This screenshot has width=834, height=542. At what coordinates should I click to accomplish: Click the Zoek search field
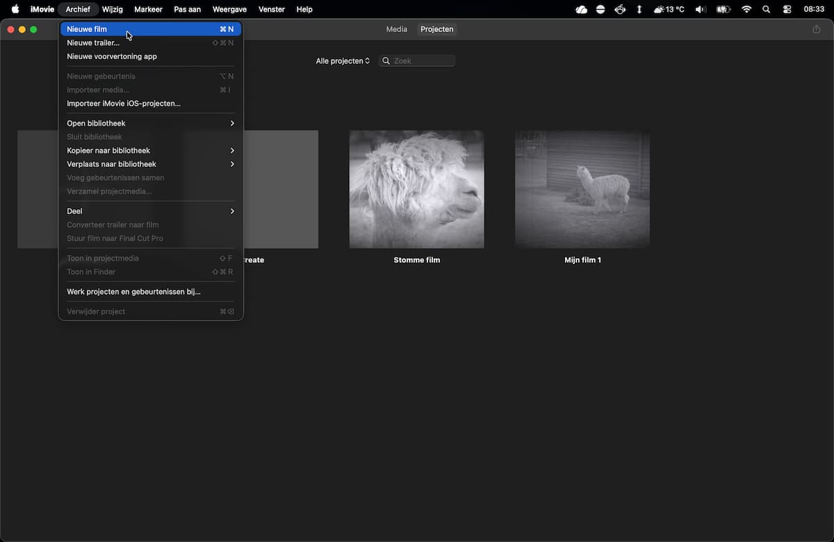417,61
